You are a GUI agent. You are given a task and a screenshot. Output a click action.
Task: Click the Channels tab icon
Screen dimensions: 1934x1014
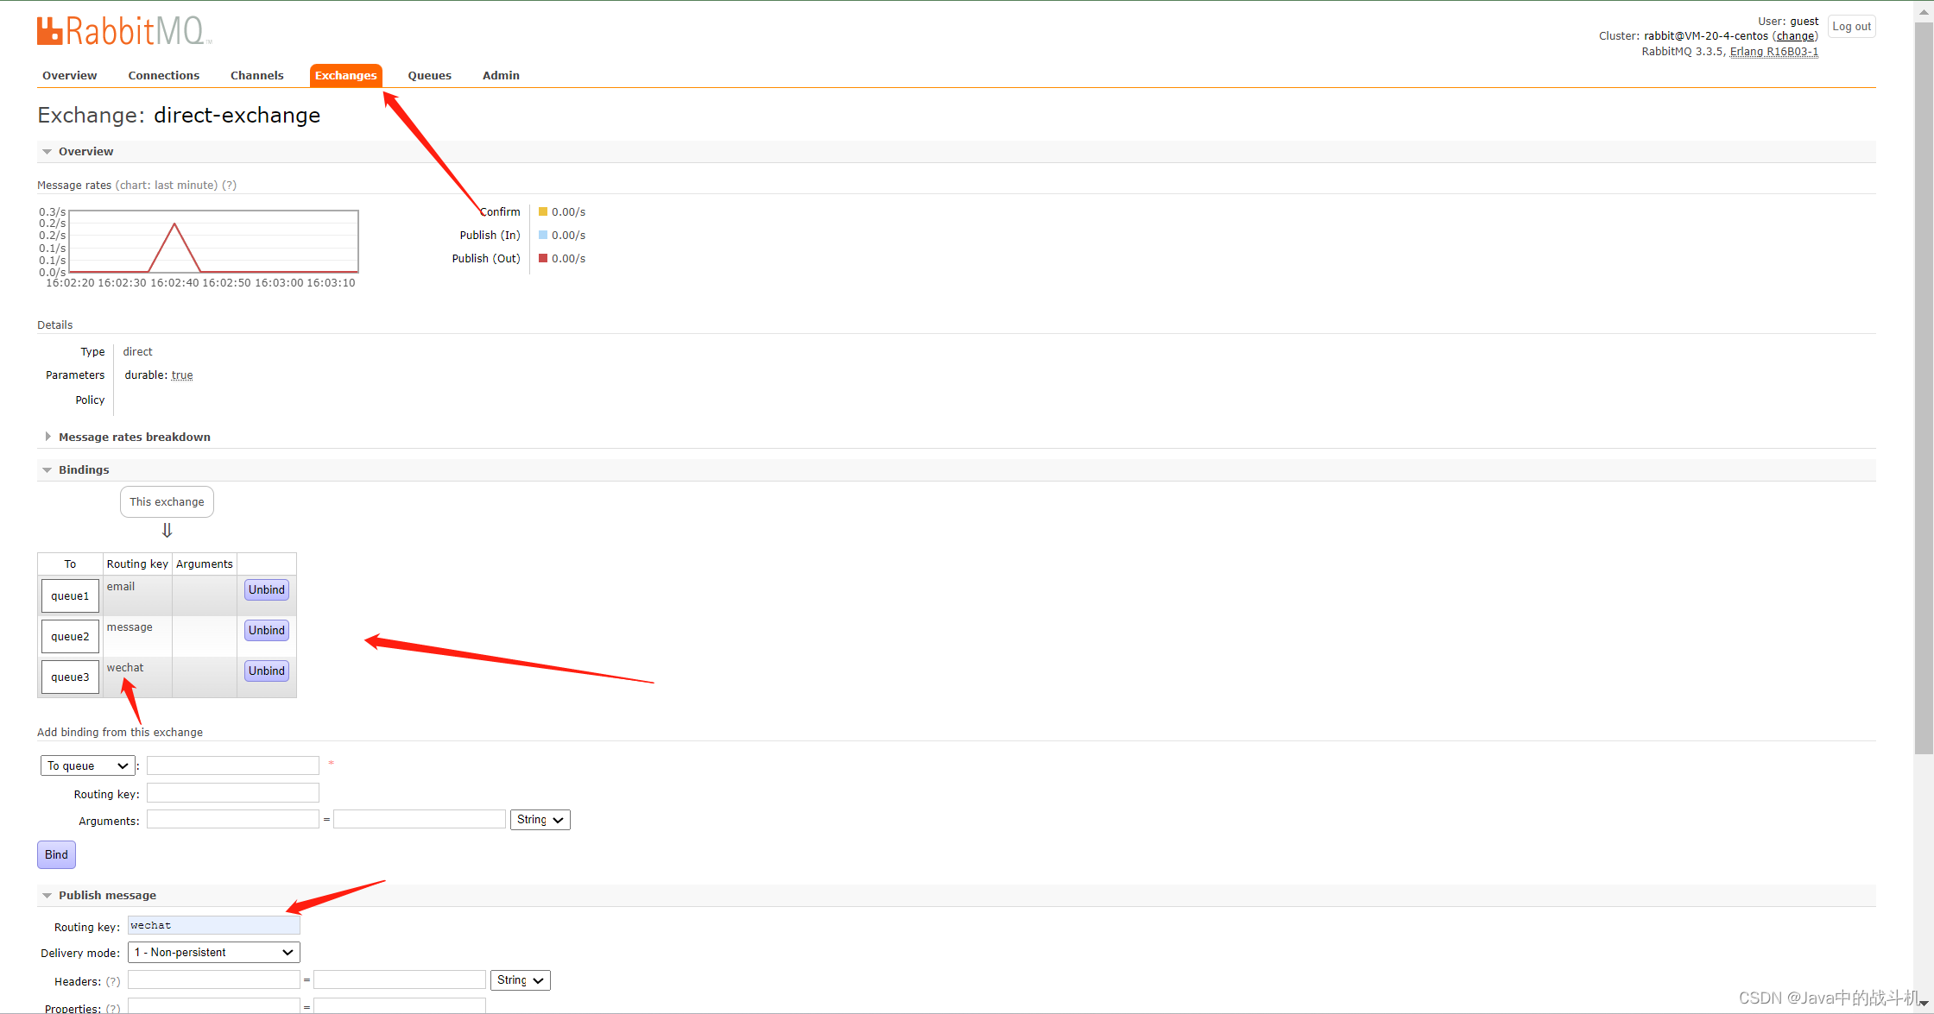pos(256,74)
